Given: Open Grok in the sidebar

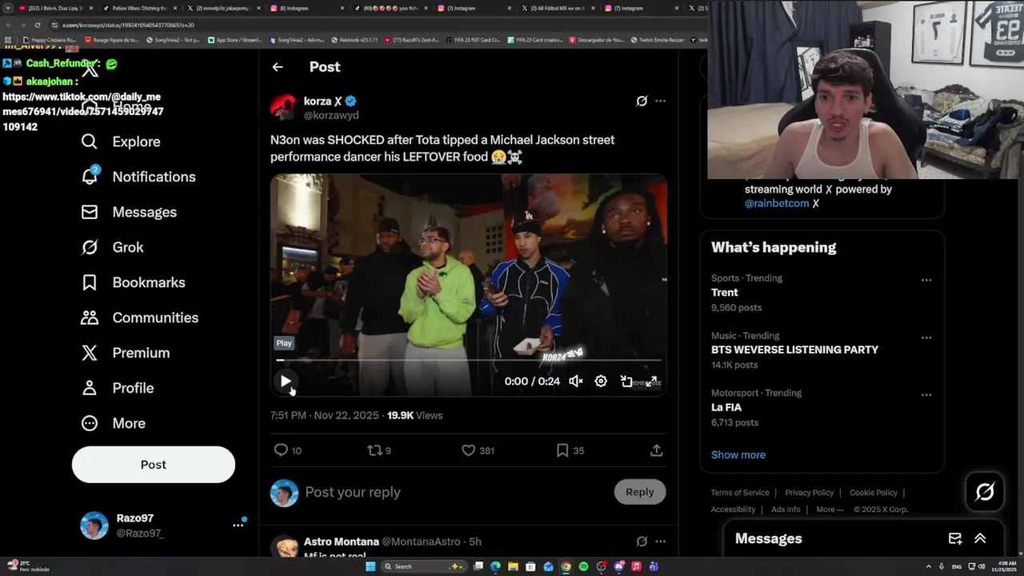Looking at the screenshot, I should point(112,247).
